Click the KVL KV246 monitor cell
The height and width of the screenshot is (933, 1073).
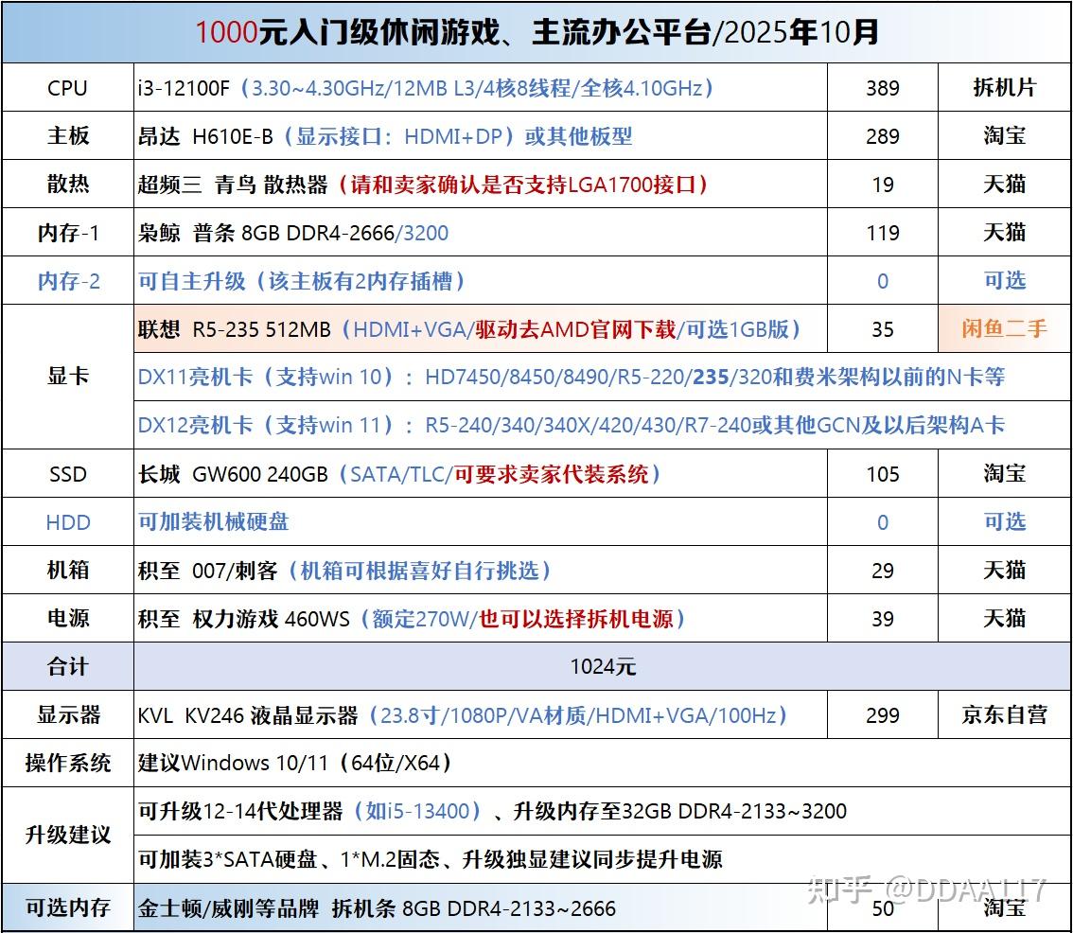(481, 714)
